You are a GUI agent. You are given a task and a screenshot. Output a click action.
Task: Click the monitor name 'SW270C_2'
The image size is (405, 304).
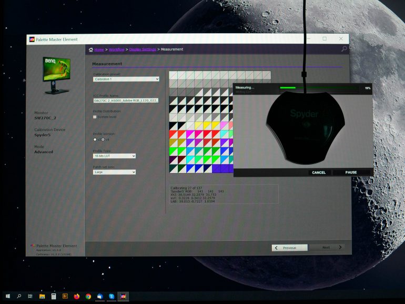pyautogui.click(x=45, y=118)
